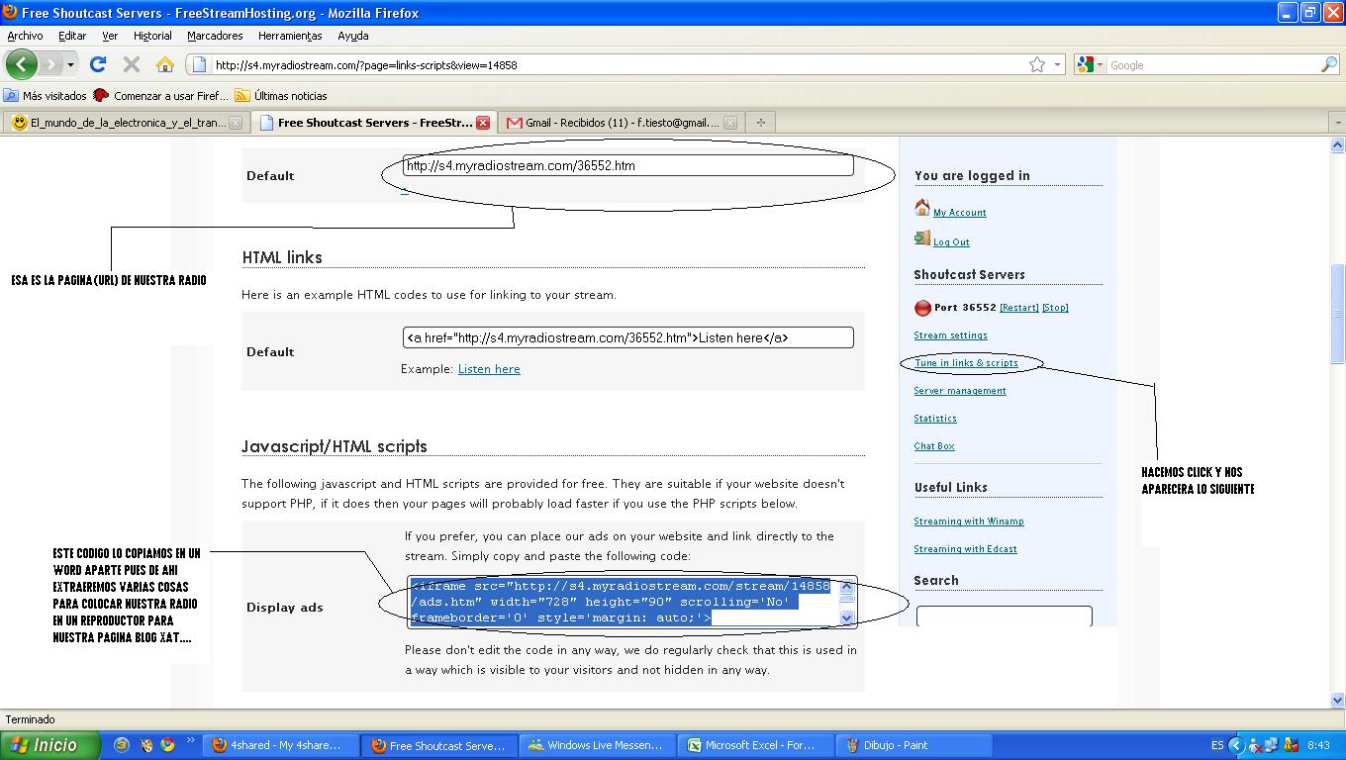Click the Log Out door icon
The height and width of the screenshot is (760, 1346).
(x=922, y=238)
